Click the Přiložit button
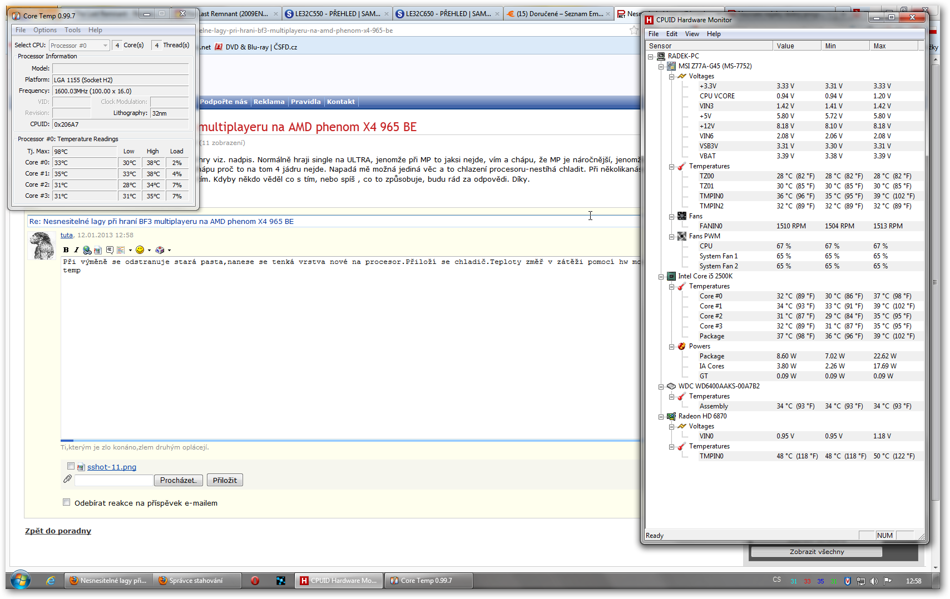The width and height of the screenshot is (950, 599). (x=225, y=480)
